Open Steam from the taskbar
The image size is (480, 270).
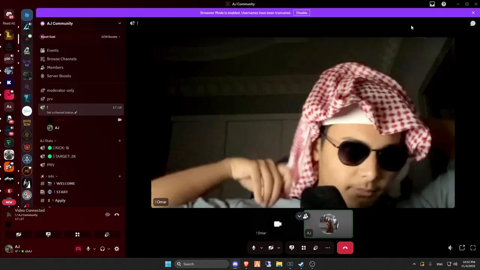point(301,264)
